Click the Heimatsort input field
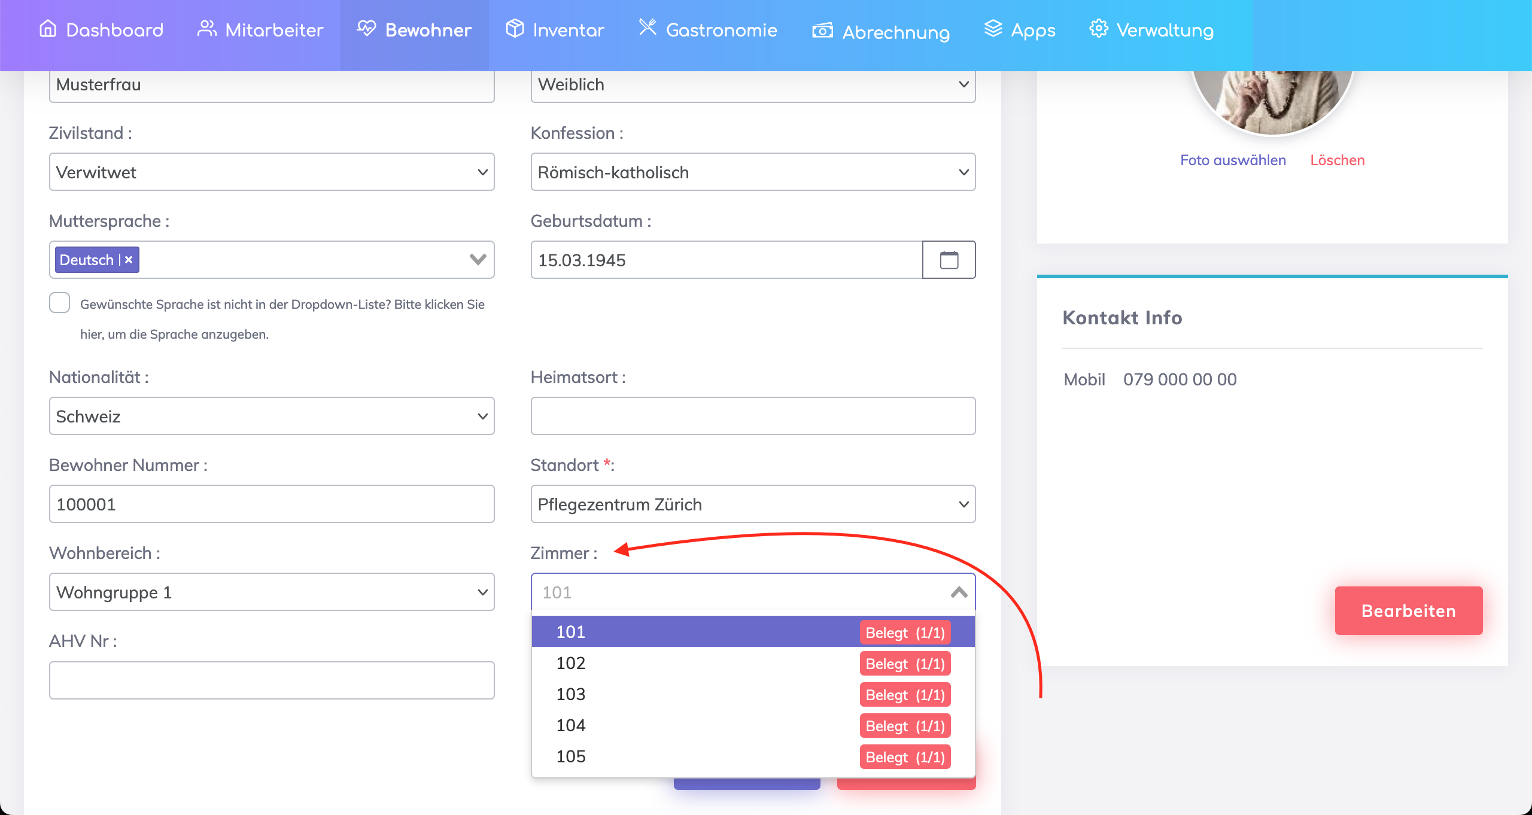Screen dimensions: 1532x815 click(753, 416)
